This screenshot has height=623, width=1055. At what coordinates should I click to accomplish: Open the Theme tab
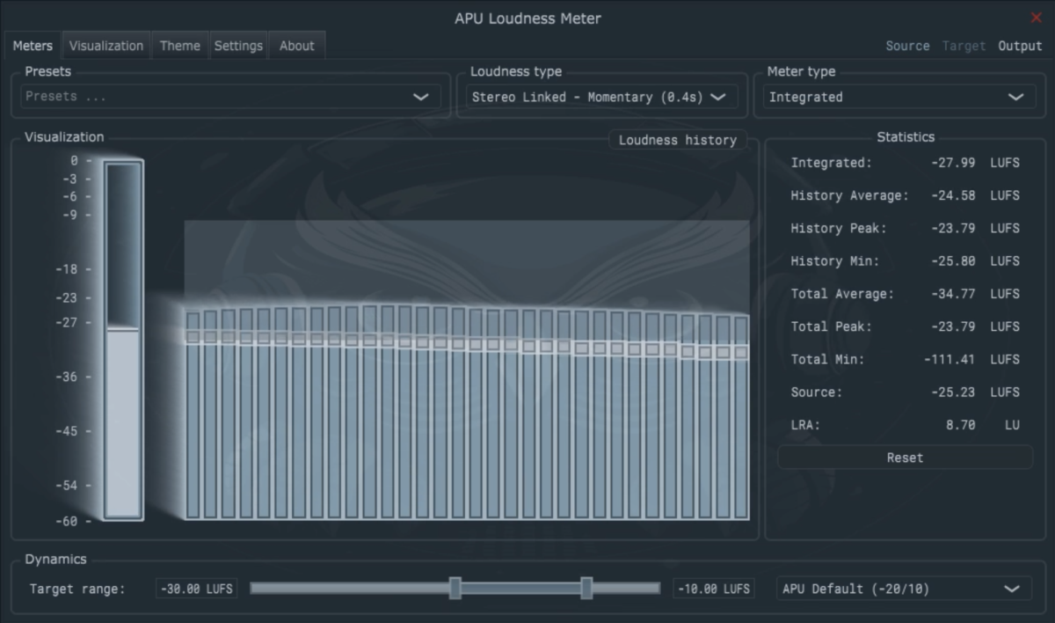pos(180,46)
